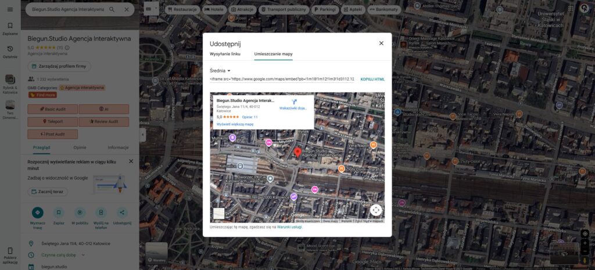595x270 pixels.
Task: Filter map by Apteki chip
Action: (353, 9)
